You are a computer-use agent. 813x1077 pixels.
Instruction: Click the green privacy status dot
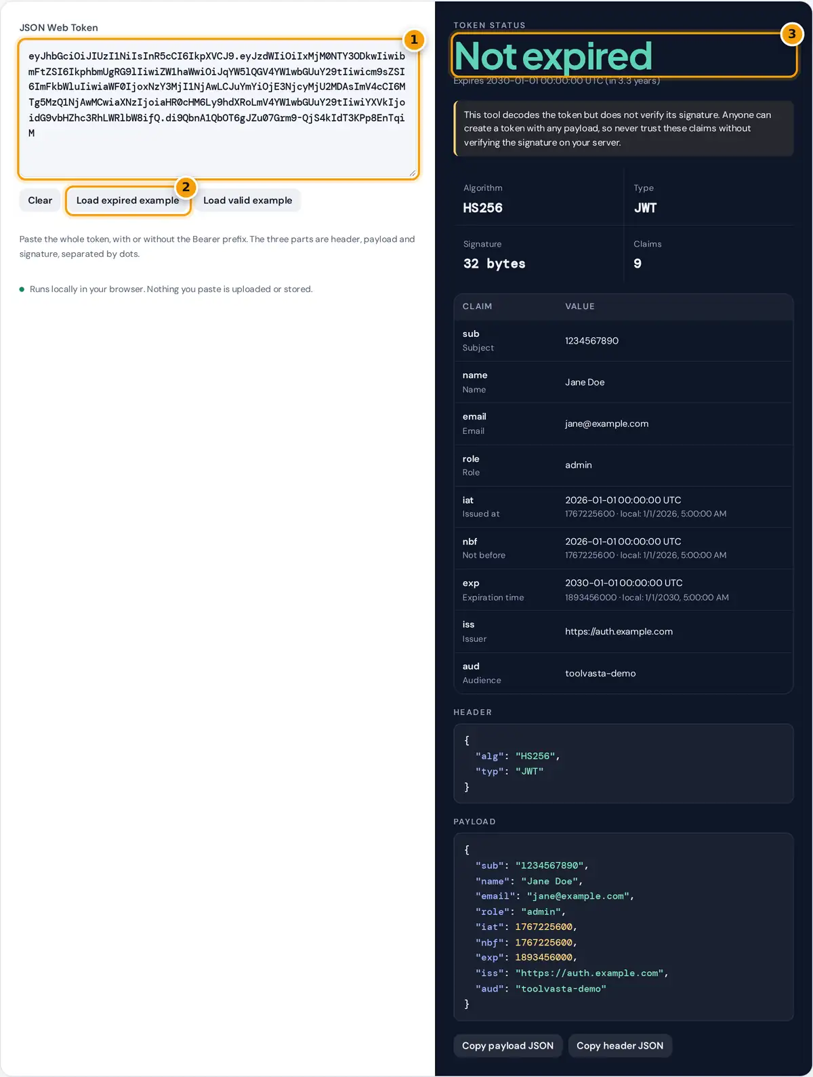[x=22, y=289]
